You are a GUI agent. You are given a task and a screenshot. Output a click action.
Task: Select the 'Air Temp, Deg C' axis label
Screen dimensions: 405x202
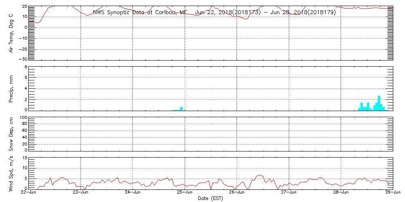pyautogui.click(x=11, y=33)
